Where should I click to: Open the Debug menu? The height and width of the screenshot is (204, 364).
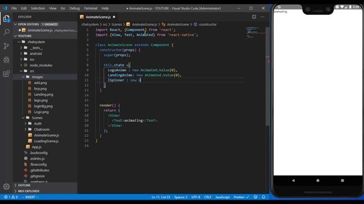tap(75, 8)
